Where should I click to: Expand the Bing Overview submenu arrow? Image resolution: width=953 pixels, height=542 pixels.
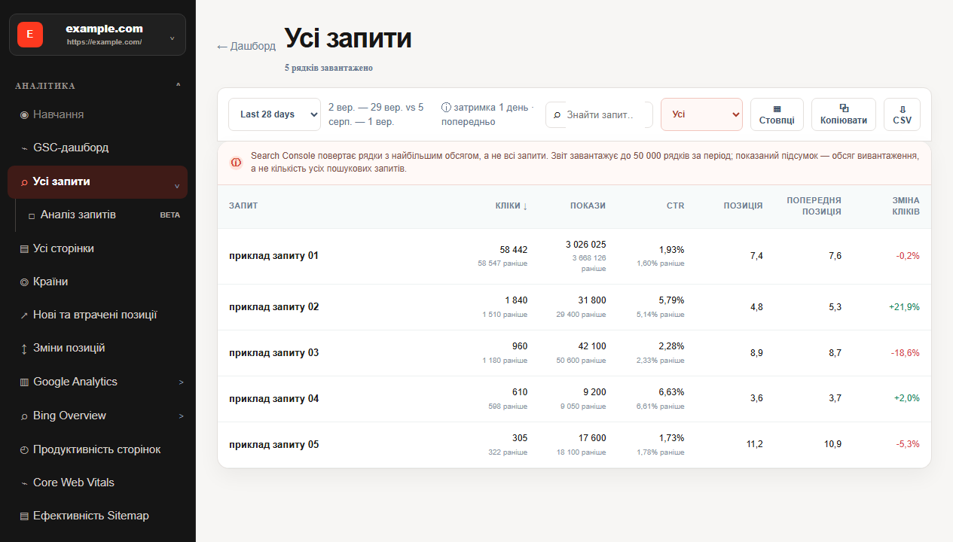pos(181,416)
